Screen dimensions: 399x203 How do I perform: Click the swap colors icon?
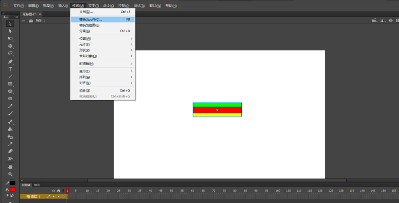click(12, 195)
